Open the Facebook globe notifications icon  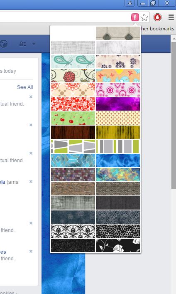(3, 44)
